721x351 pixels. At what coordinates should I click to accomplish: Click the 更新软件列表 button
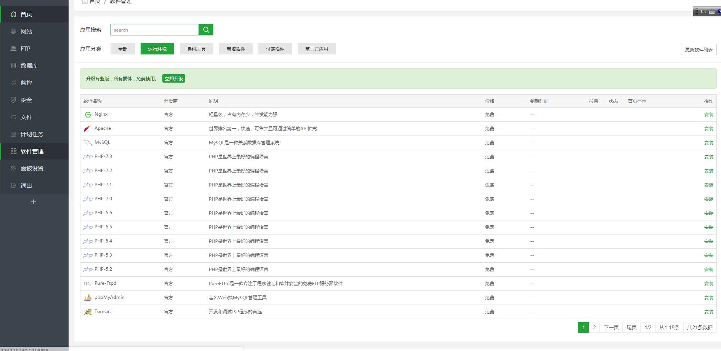699,49
